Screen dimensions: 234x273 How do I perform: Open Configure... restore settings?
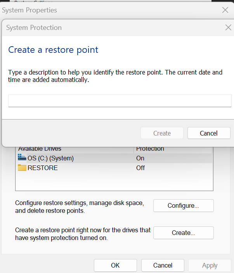(184, 205)
